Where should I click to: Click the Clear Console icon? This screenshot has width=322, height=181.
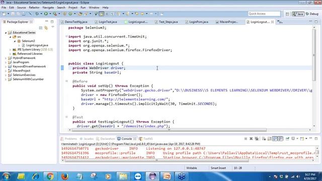[264, 139]
